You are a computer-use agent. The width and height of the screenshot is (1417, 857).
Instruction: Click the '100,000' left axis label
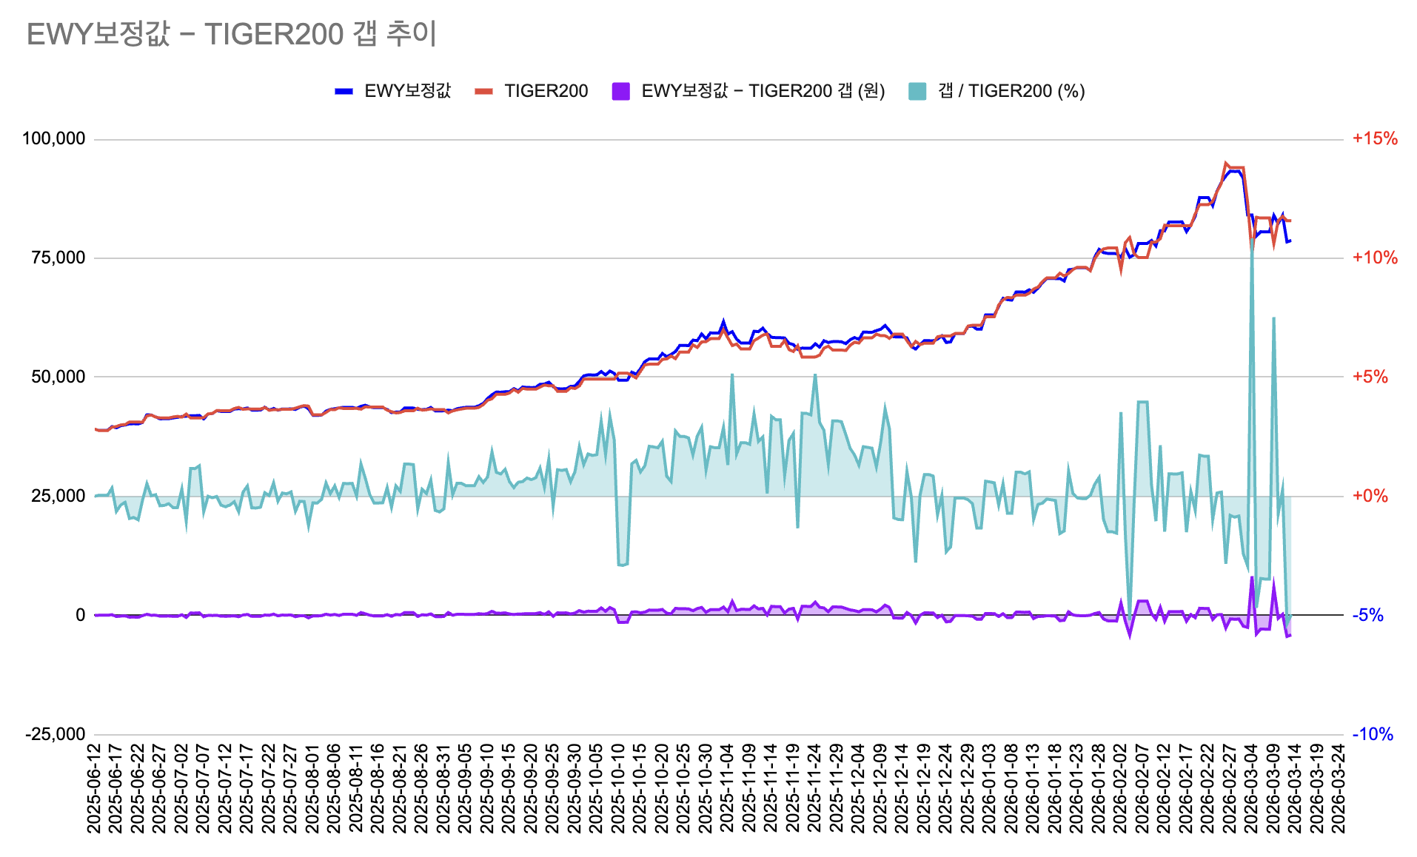(54, 138)
